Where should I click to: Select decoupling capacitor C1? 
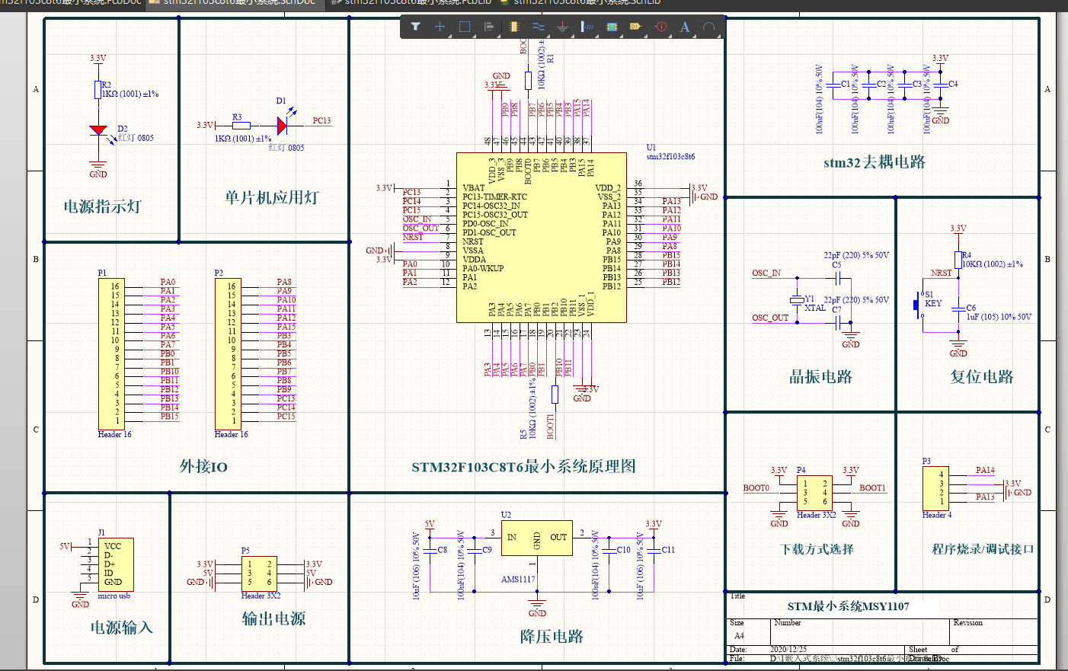[833, 85]
